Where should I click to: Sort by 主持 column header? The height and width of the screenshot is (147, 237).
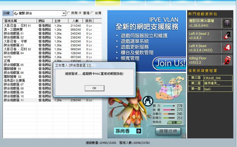point(60,21)
